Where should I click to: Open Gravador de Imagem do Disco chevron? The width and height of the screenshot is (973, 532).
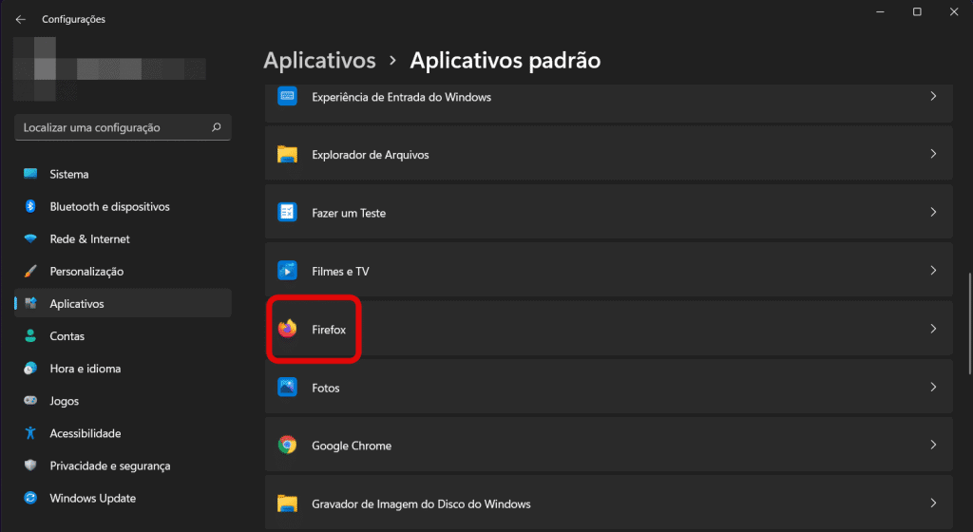[933, 503]
